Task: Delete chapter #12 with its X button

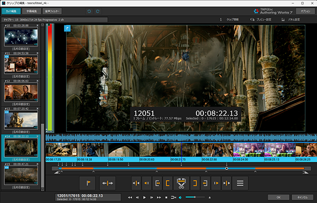Action: tap(38, 81)
